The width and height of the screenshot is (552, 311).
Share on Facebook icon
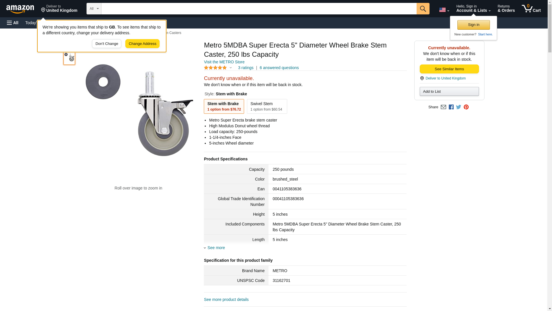(x=451, y=107)
